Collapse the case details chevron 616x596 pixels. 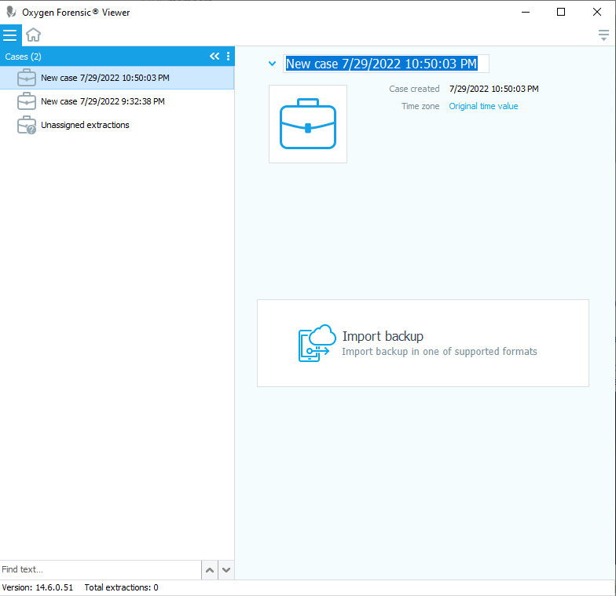click(272, 64)
